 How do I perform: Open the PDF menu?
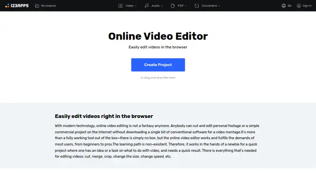181,6
